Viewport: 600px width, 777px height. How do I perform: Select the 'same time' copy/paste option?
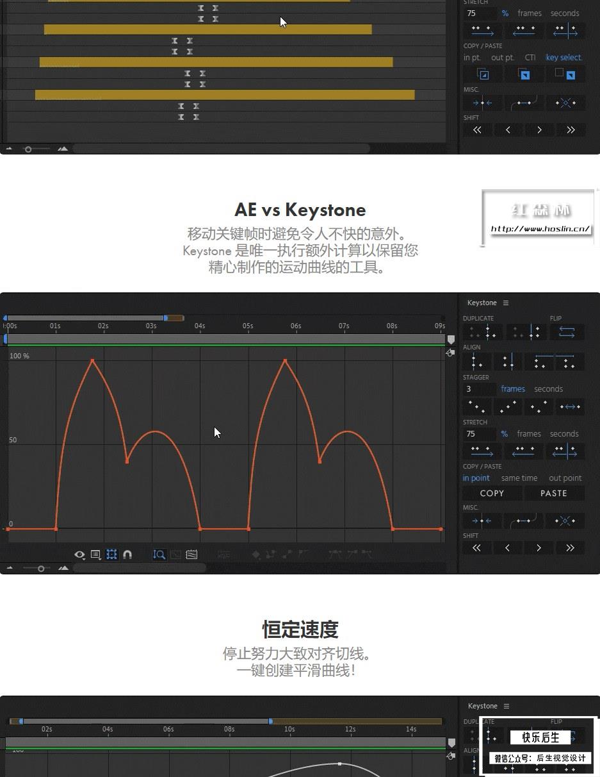pos(519,478)
